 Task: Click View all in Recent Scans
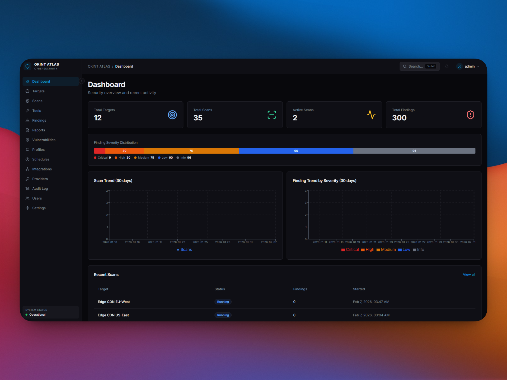(469, 274)
